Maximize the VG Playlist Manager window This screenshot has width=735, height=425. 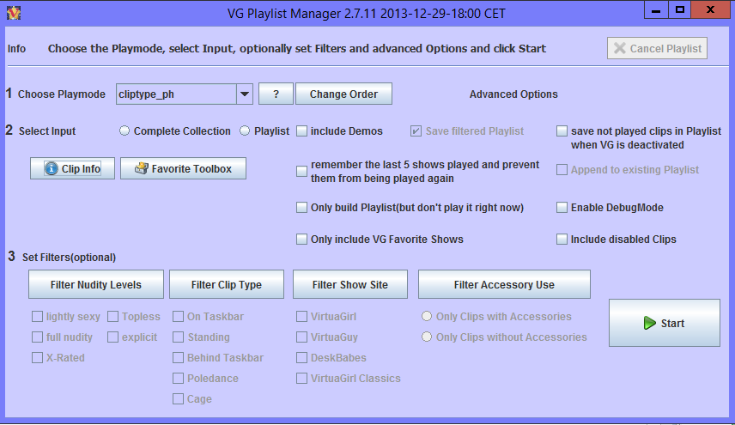pos(680,9)
